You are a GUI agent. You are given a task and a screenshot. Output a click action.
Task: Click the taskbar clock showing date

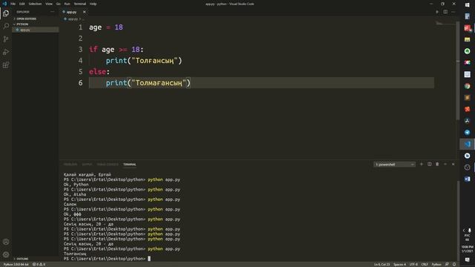pyautogui.click(x=467, y=249)
